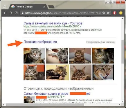Click the google.ru address bar URL

(x=63, y=13)
